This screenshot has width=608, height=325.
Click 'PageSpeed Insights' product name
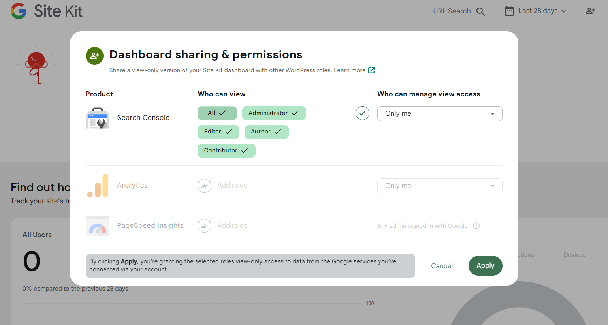[x=150, y=226]
